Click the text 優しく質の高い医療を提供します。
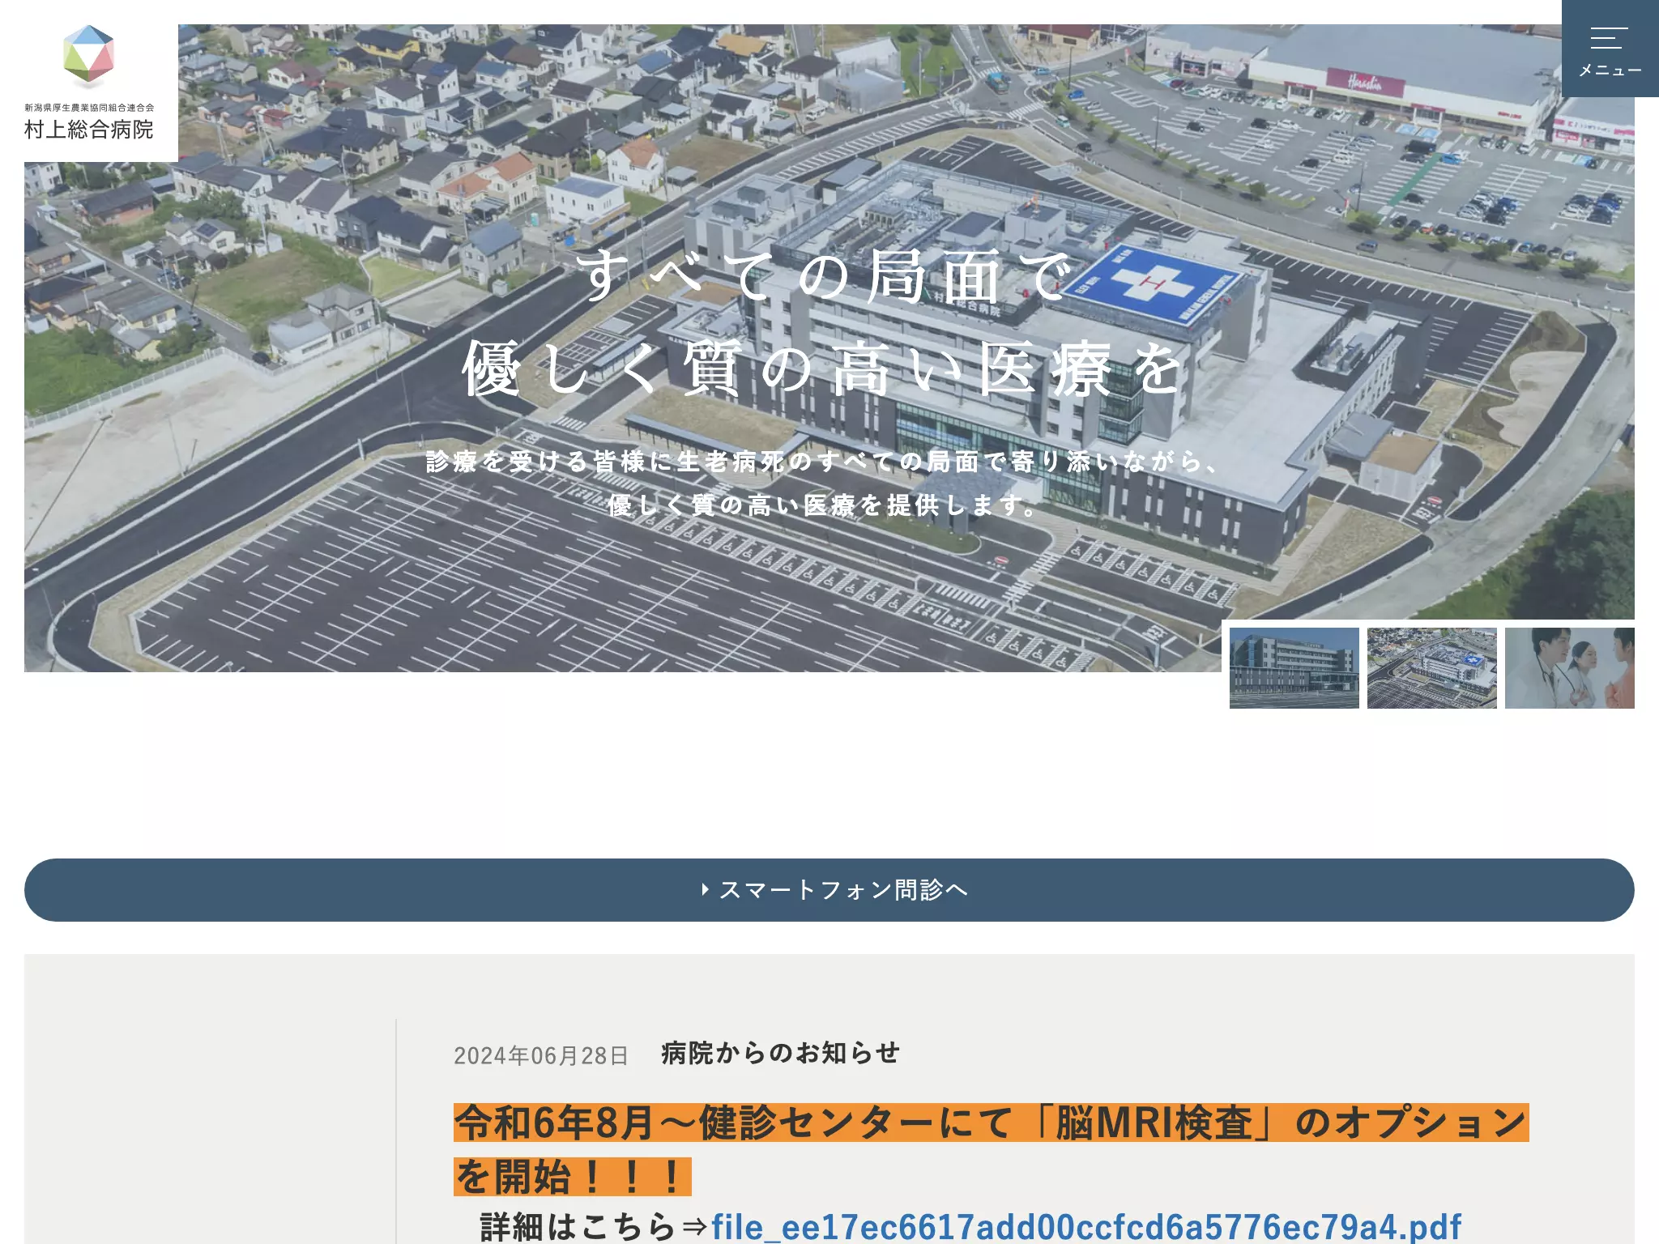This screenshot has width=1659, height=1244. click(825, 505)
